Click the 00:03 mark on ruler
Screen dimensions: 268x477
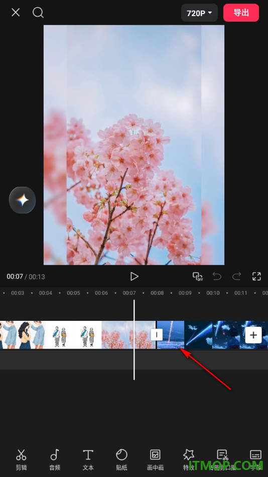point(18,293)
